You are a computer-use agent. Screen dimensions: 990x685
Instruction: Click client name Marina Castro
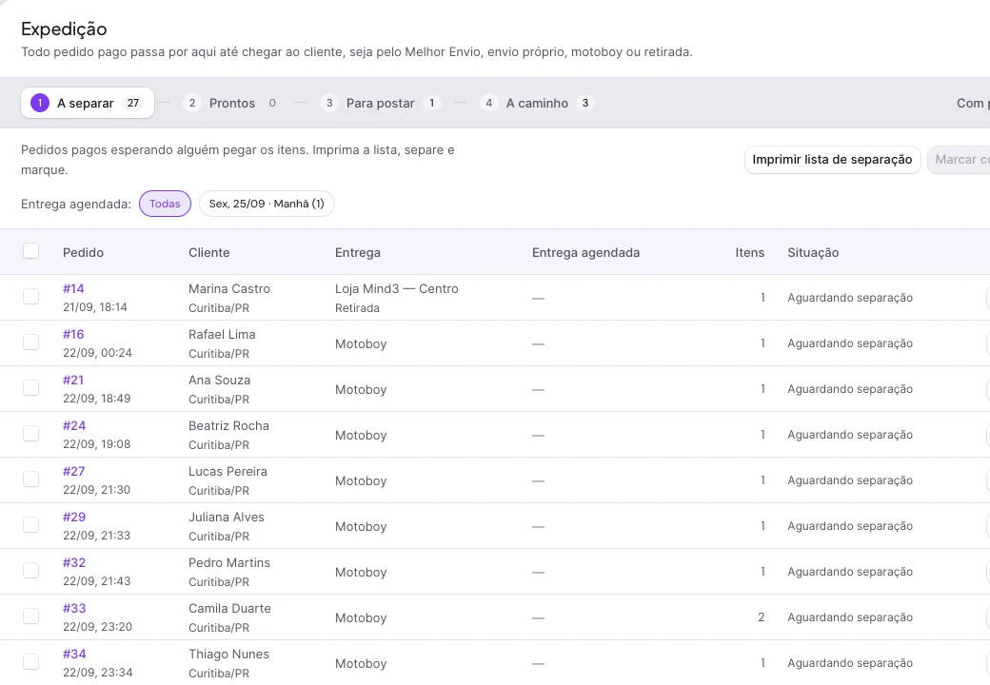click(229, 289)
